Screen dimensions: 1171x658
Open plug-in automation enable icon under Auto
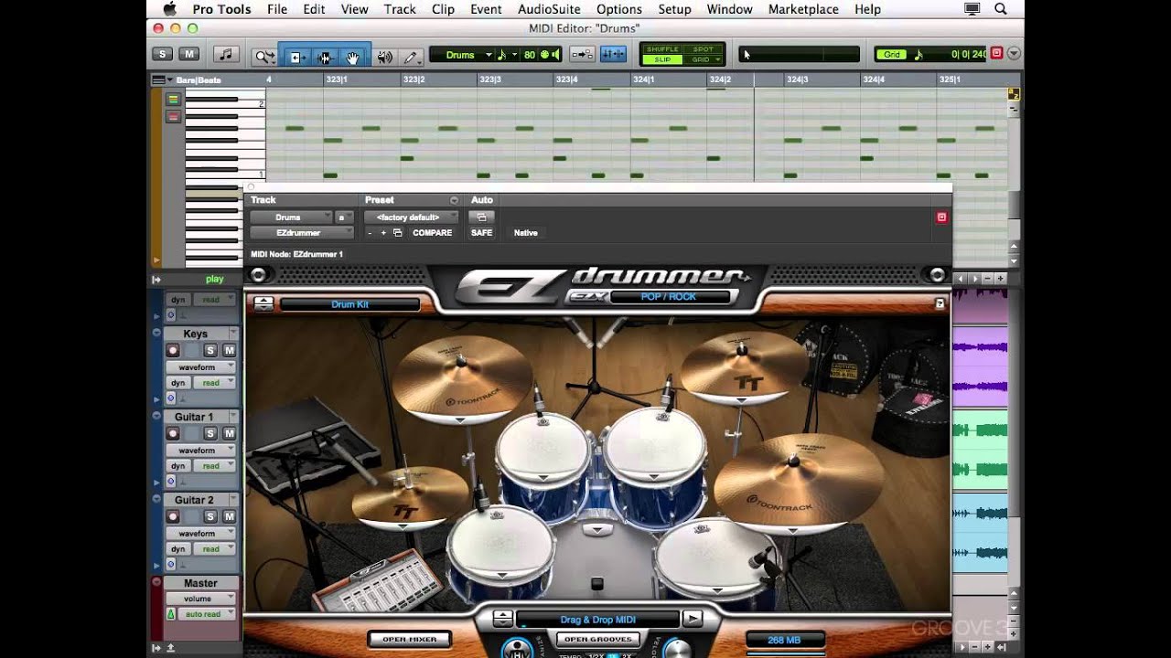click(481, 218)
